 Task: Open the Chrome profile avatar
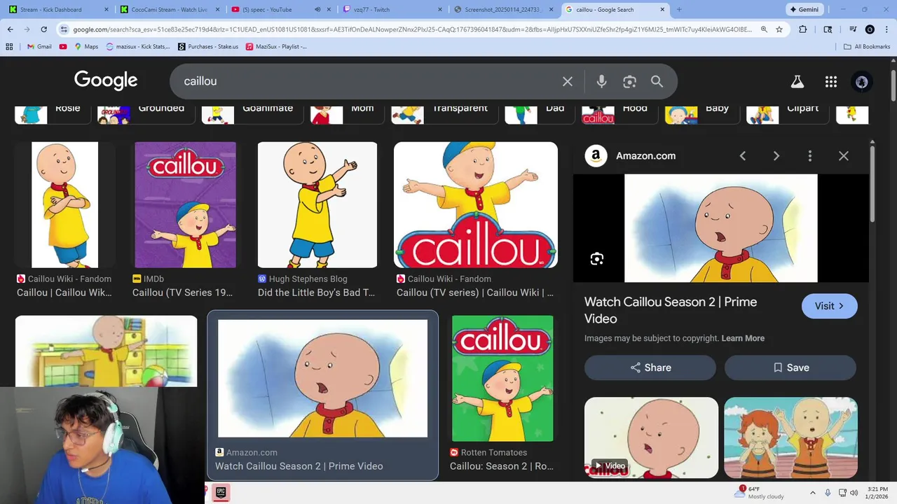point(870,29)
